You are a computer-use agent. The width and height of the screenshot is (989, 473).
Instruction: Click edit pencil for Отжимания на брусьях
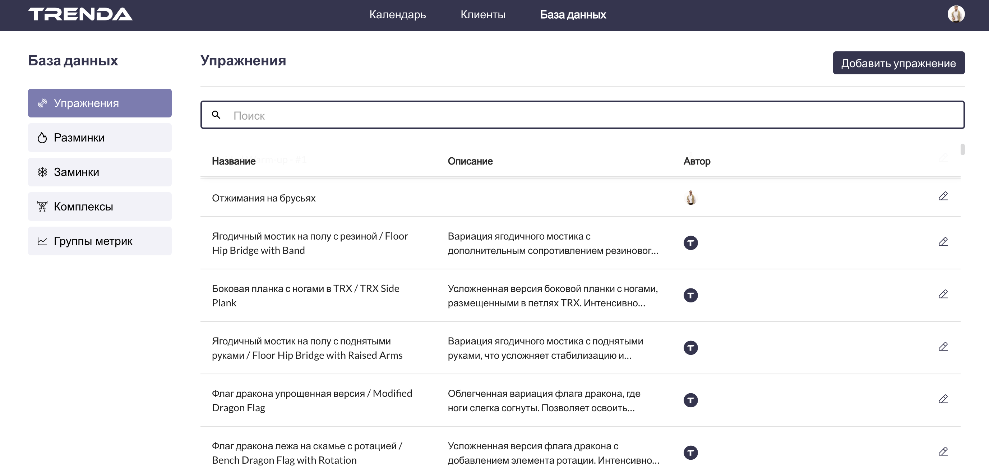tap(943, 196)
